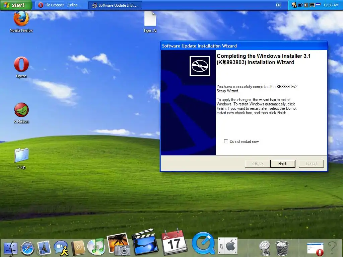343x257 pixels.
Task: Open the Trash bin in dock
Action: point(282,248)
